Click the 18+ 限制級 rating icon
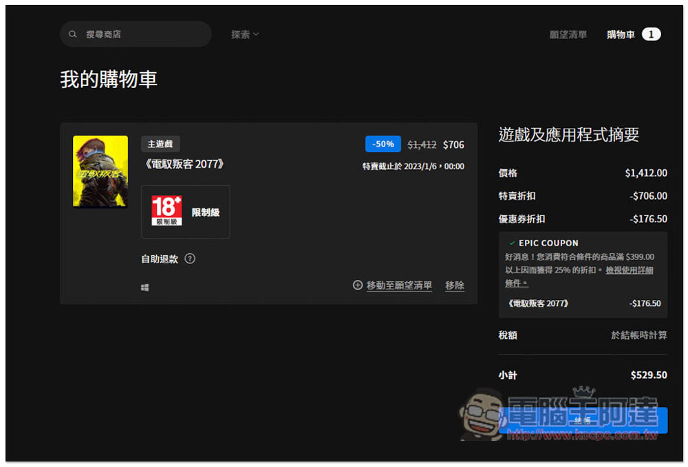 (166, 211)
